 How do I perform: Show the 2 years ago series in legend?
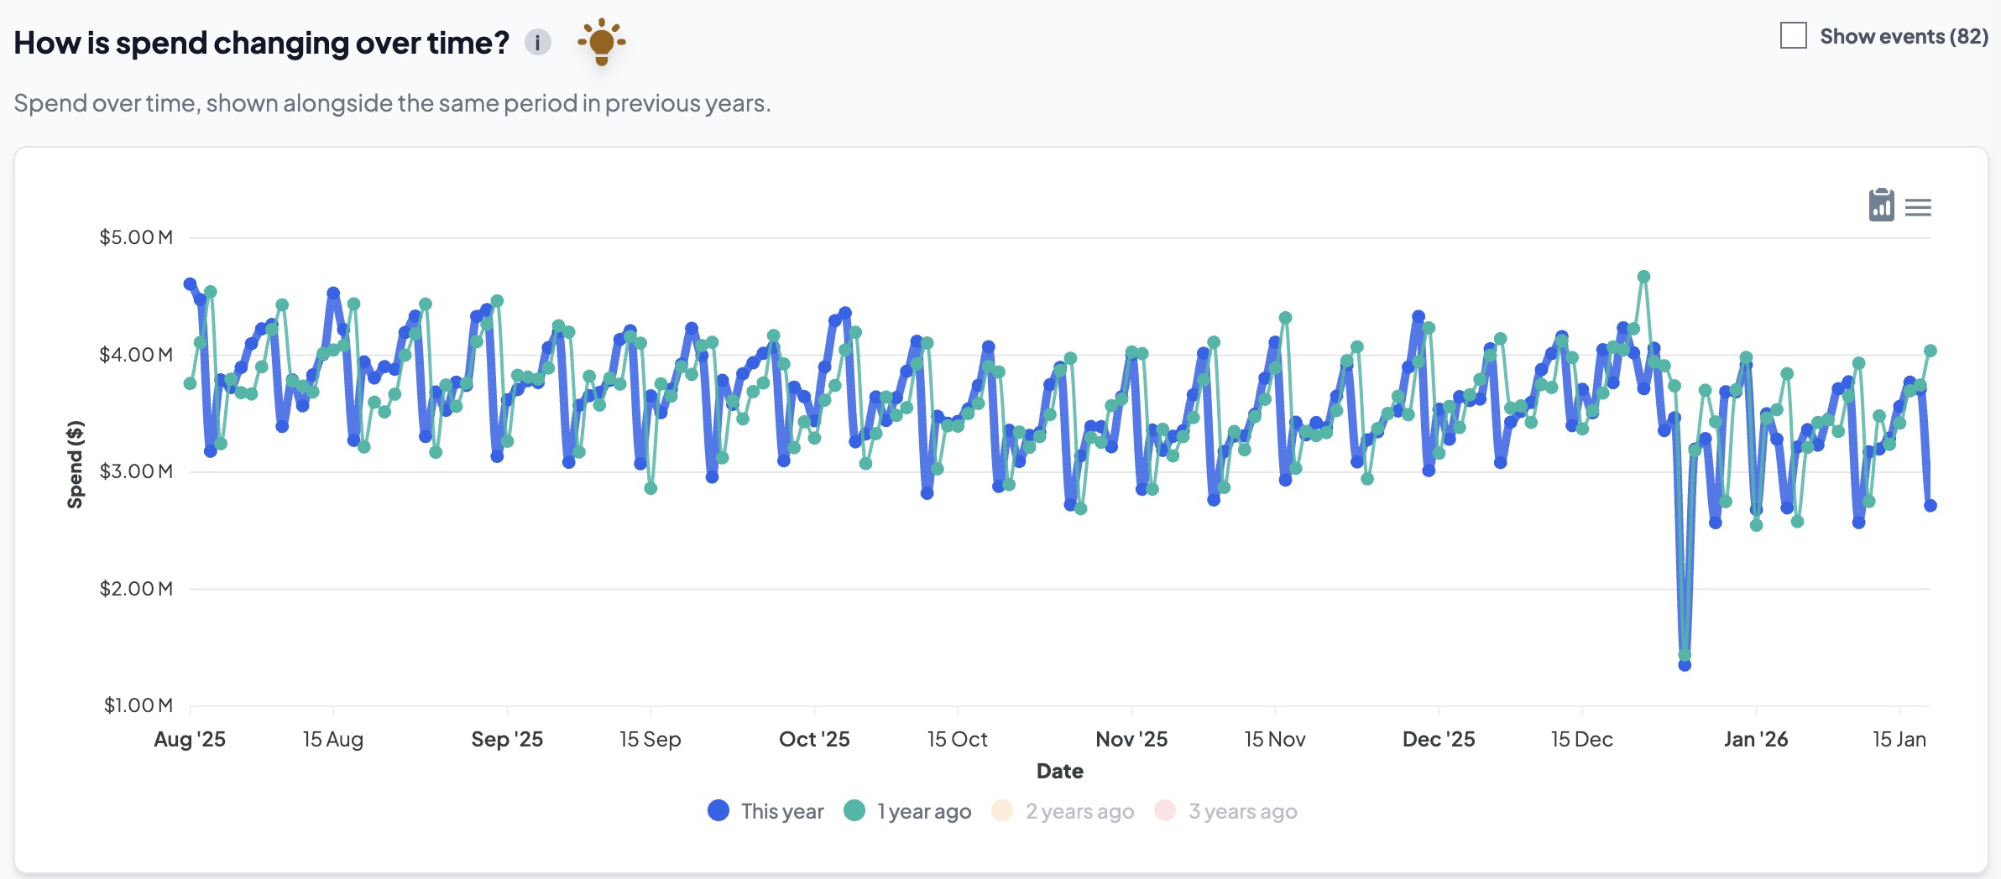[x=1002, y=810]
